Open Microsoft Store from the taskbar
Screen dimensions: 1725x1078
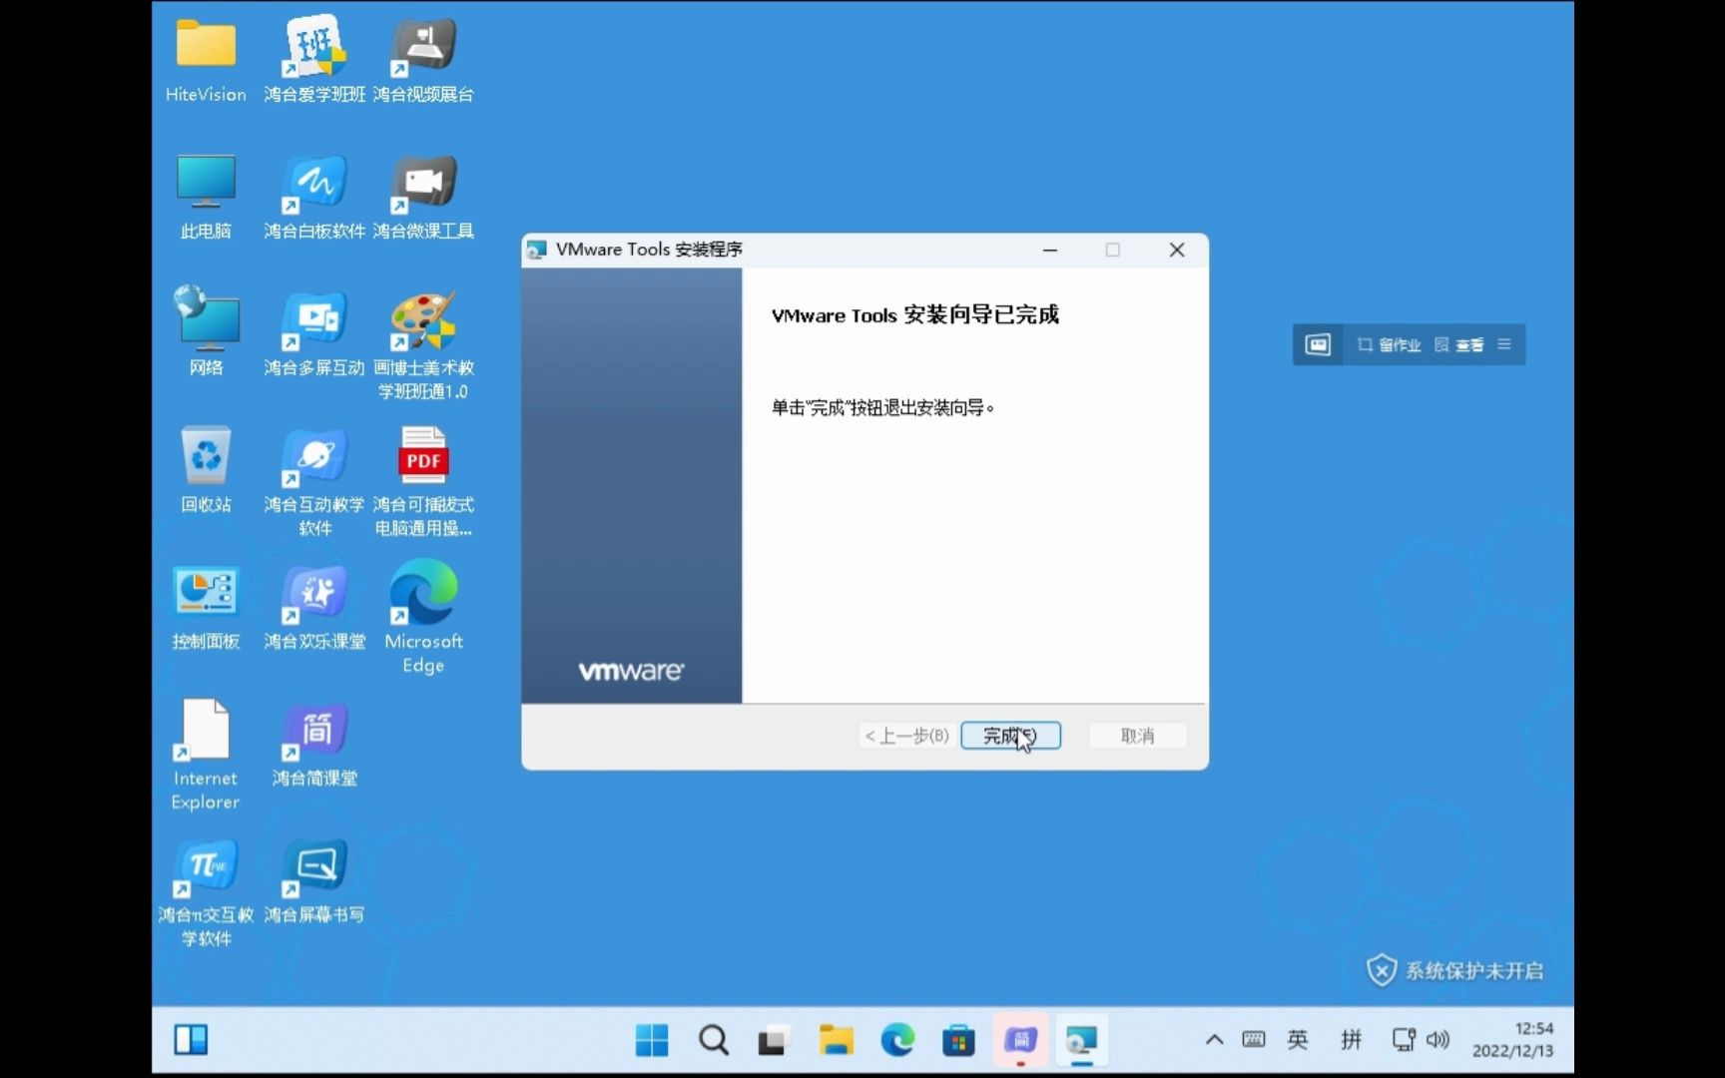pos(958,1040)
